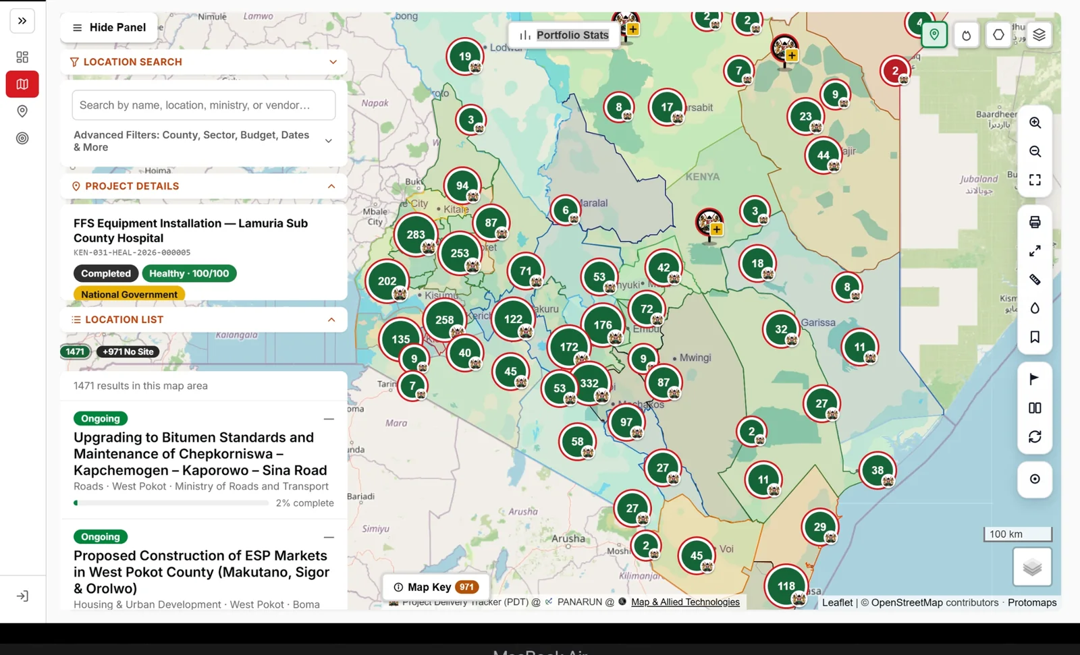
Task: Toggle the pin markers view button
Action: [x=934, y=34]
